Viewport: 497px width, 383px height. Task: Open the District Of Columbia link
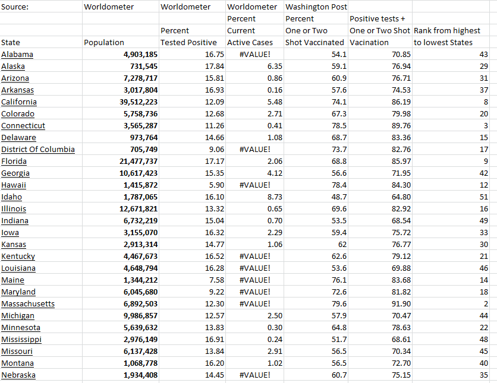(x=38, y=150)
